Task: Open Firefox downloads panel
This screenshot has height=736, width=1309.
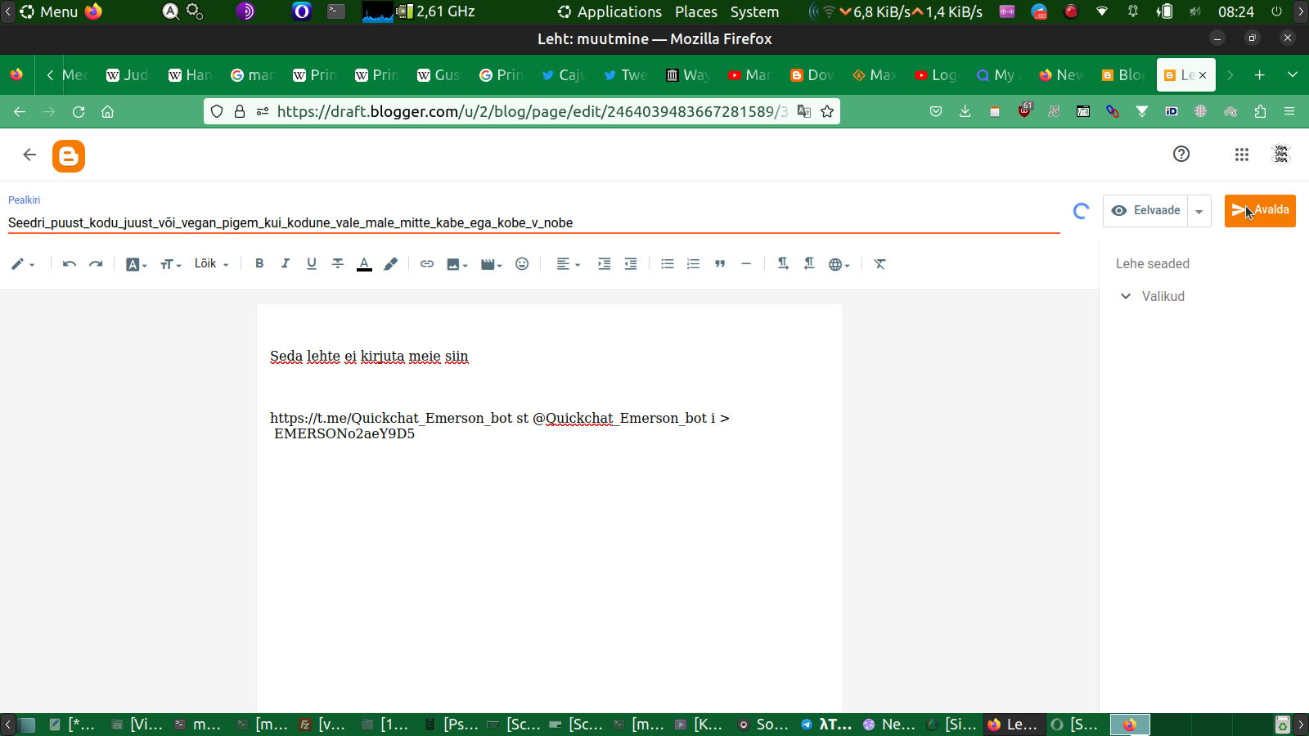Action: pyautogui.click(x=965, y=112)
